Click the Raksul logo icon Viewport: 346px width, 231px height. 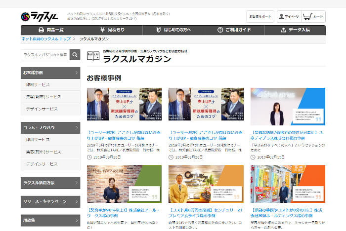pyautogui.click(x=25, y=17)
